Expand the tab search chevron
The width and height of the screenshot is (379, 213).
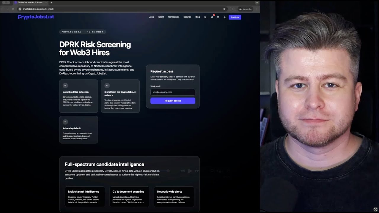pos(257,2)
